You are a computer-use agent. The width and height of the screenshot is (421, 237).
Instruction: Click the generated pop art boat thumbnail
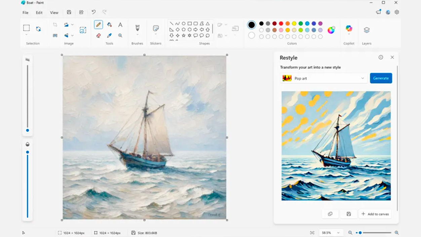pyautogui.click(x=336, y=146)
